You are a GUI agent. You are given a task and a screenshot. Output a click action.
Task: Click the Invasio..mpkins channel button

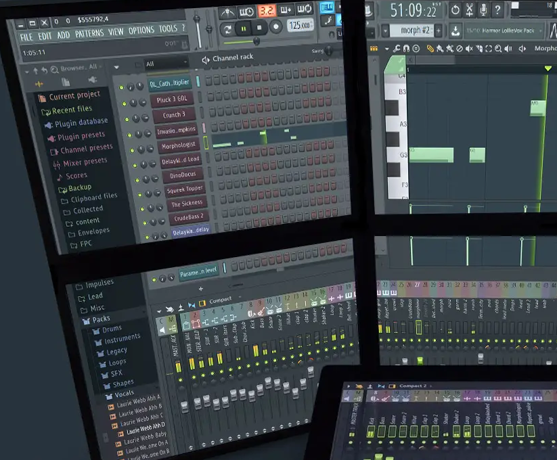point(176,131)
